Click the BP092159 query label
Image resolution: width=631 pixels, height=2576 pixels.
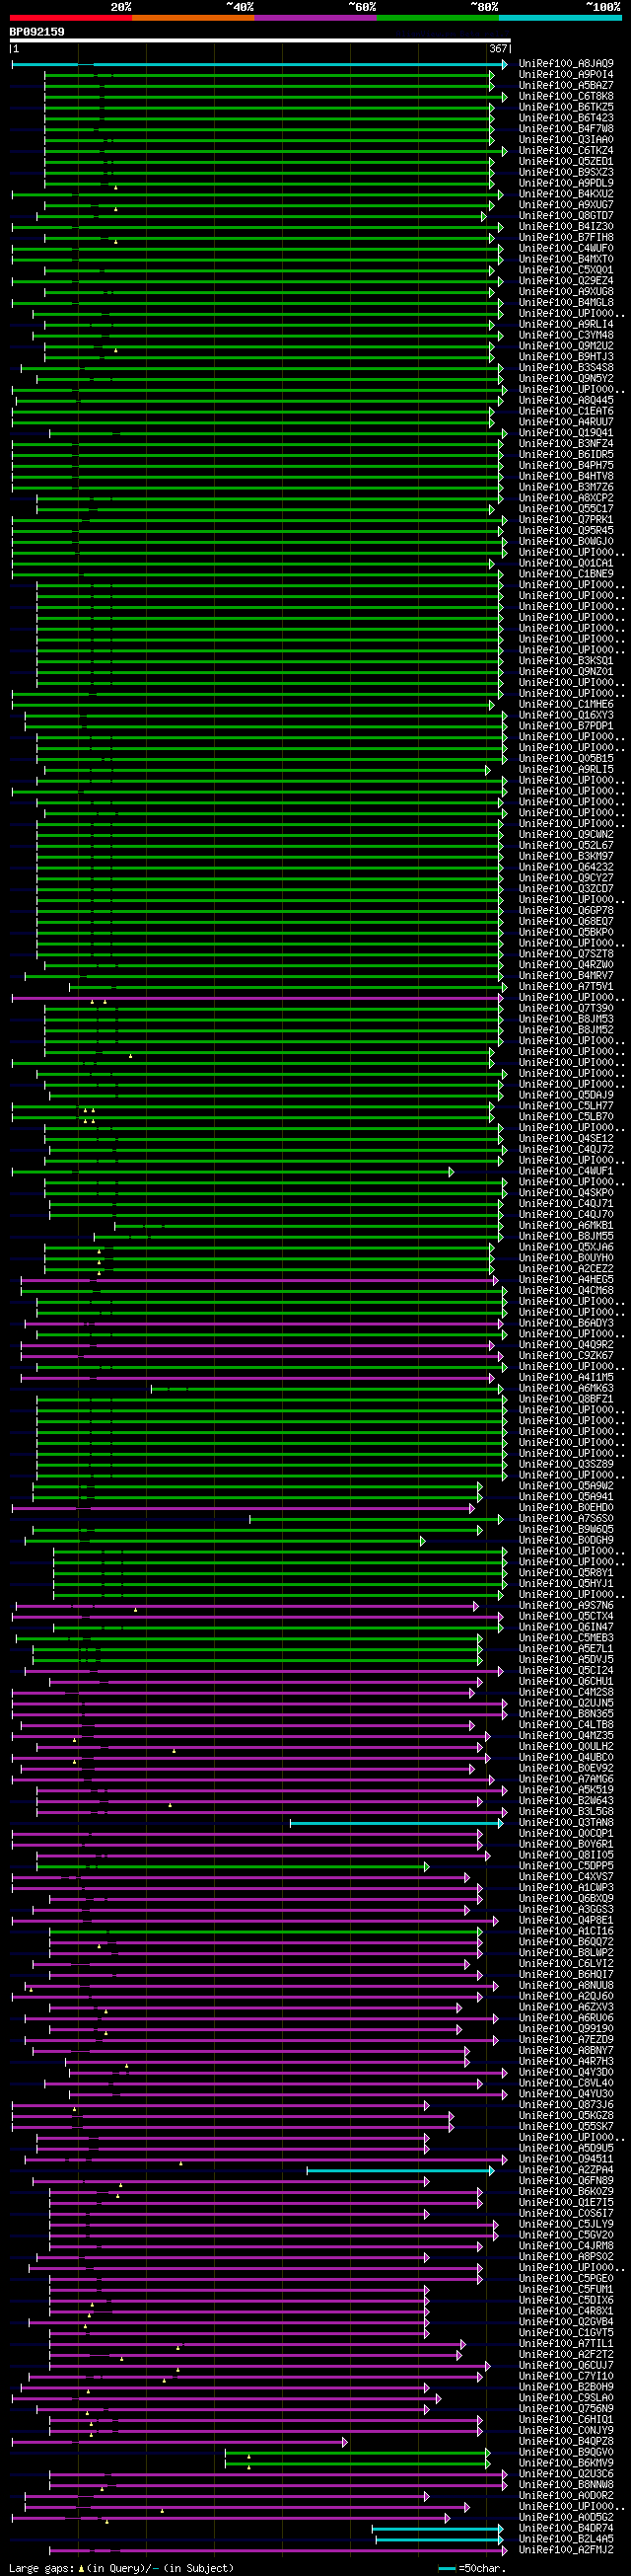pyautogui.click(x=36, y=32)
